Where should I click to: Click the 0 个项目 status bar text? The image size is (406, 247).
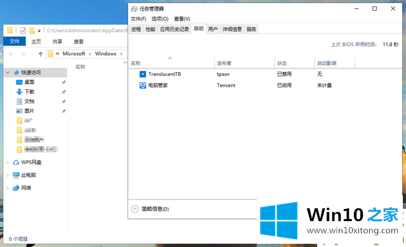click(x=18, y=239)
